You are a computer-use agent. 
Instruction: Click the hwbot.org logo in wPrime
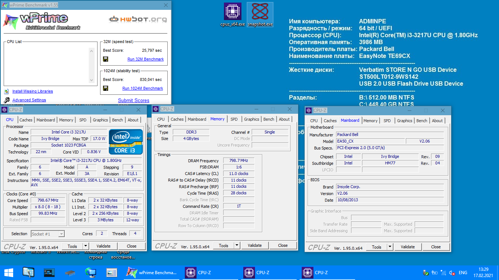(138, 19)
